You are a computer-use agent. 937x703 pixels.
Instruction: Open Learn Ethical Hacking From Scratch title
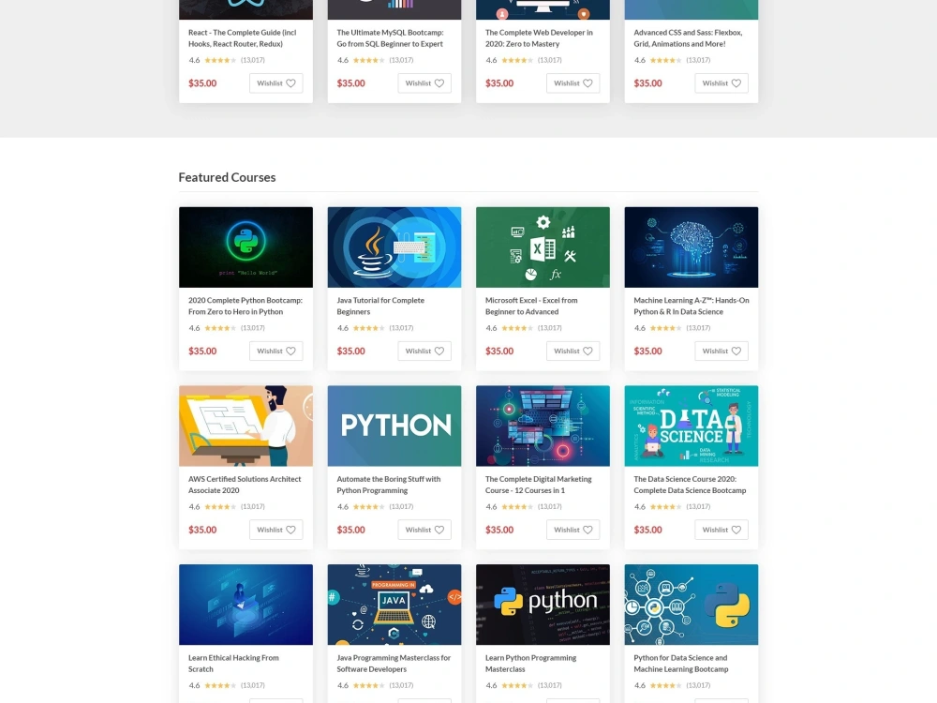click(x=233, y=664)
